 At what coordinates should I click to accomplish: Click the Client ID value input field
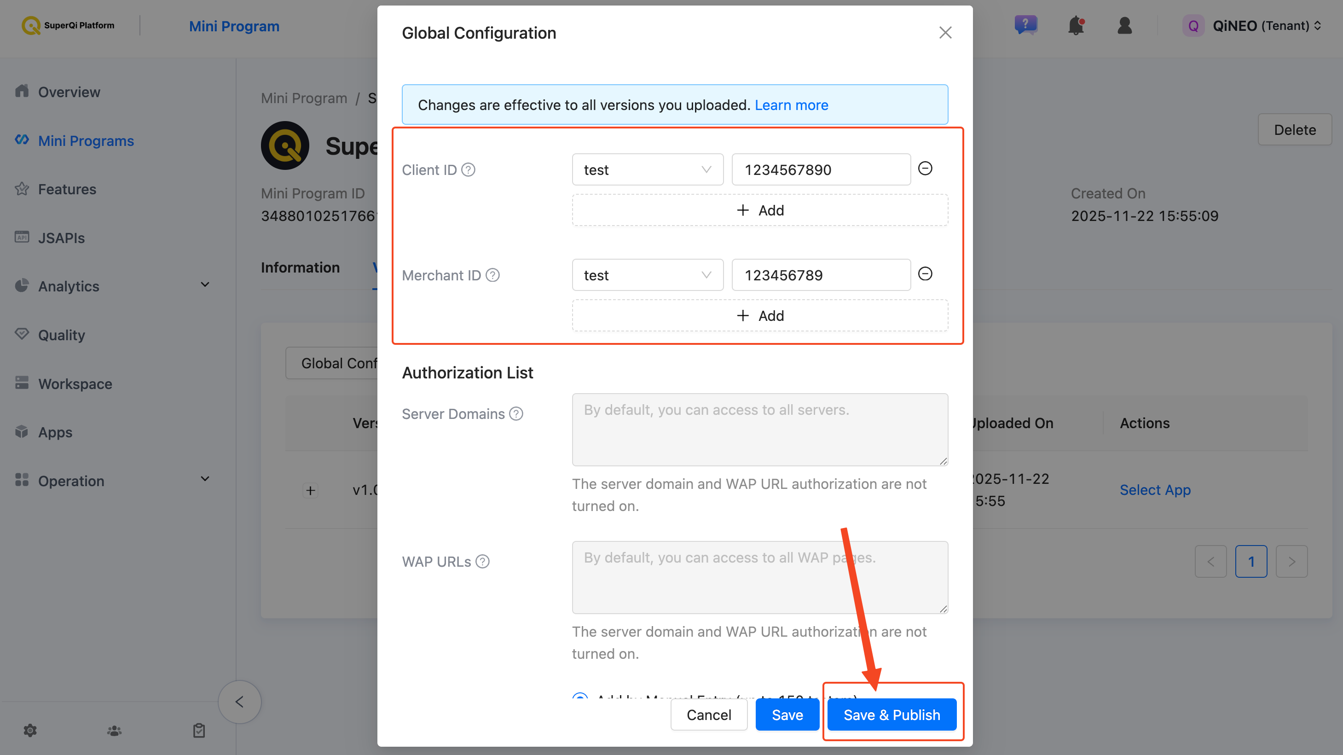pyautogui.click(x=821, y=169)
